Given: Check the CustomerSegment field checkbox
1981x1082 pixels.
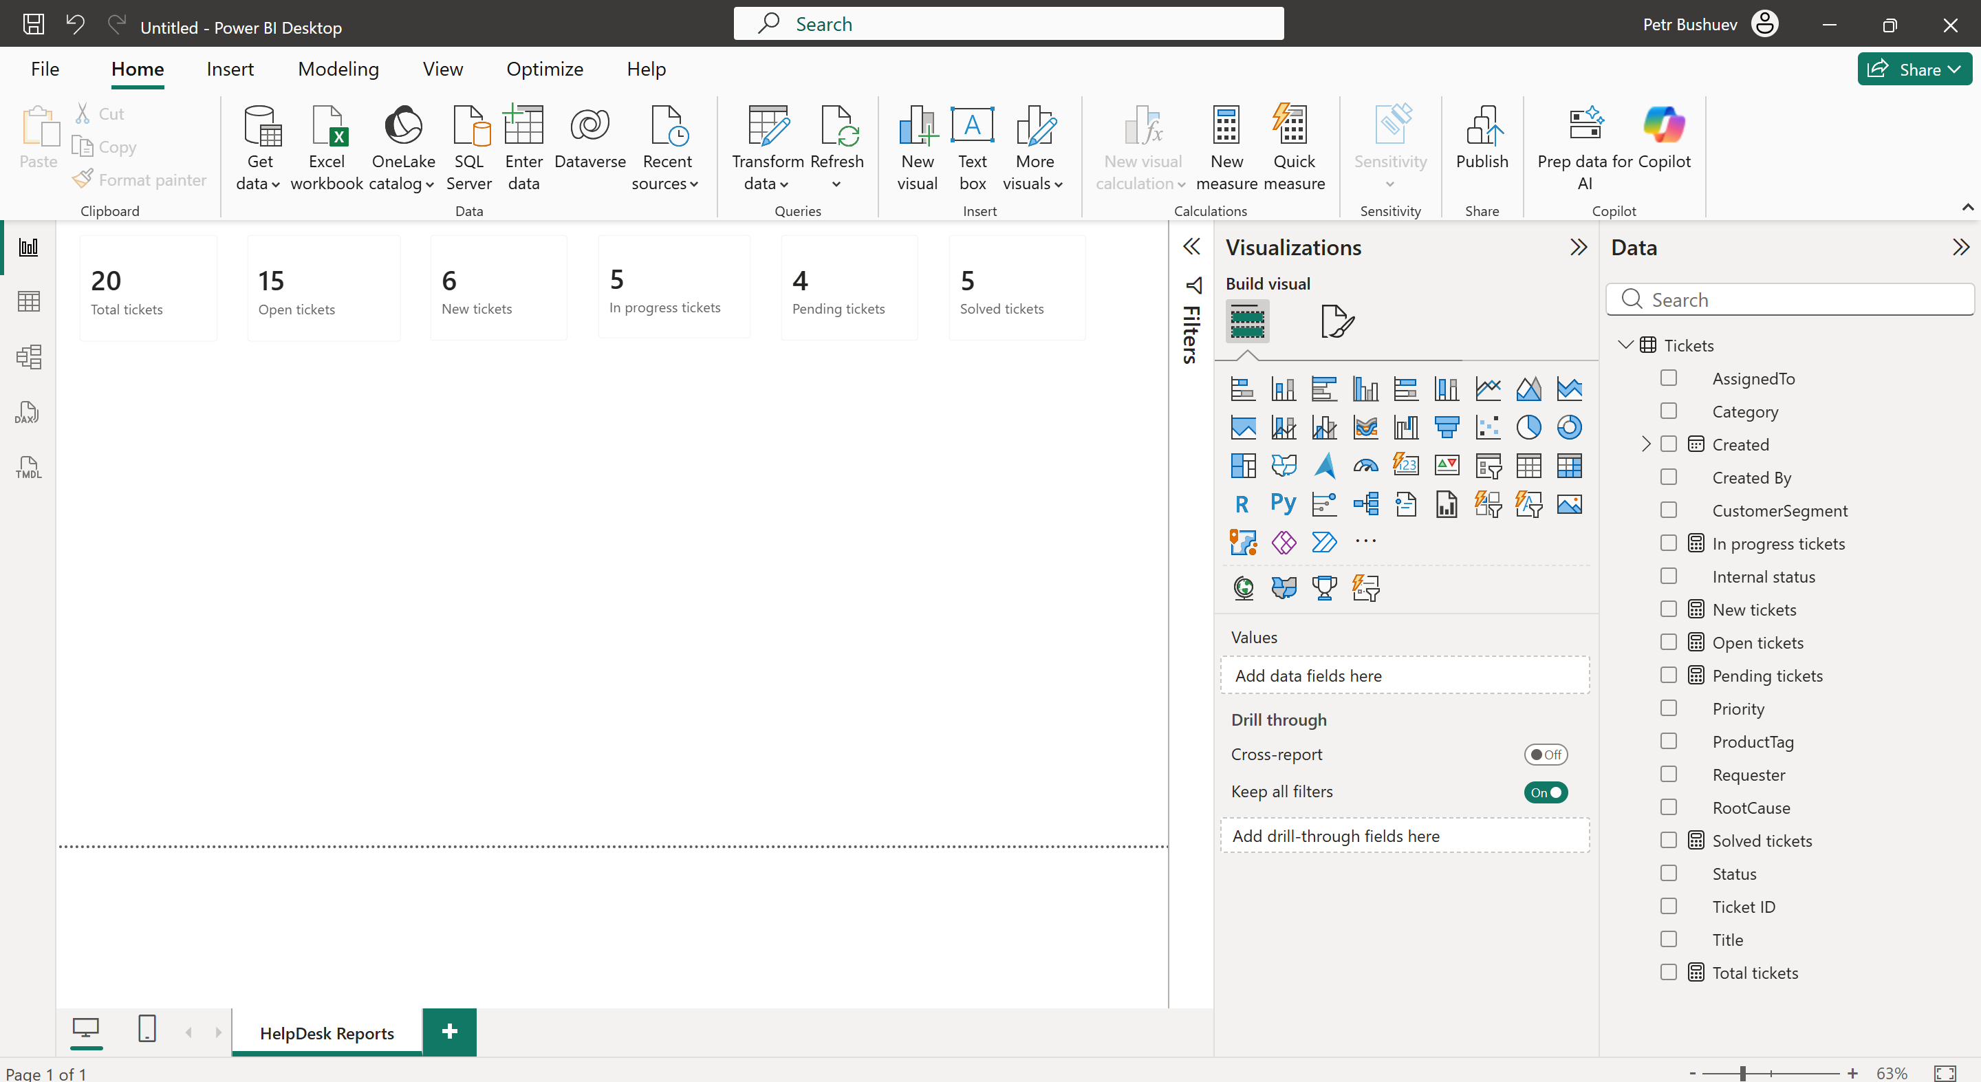Looking at the screenshot, I should 1668,510.
